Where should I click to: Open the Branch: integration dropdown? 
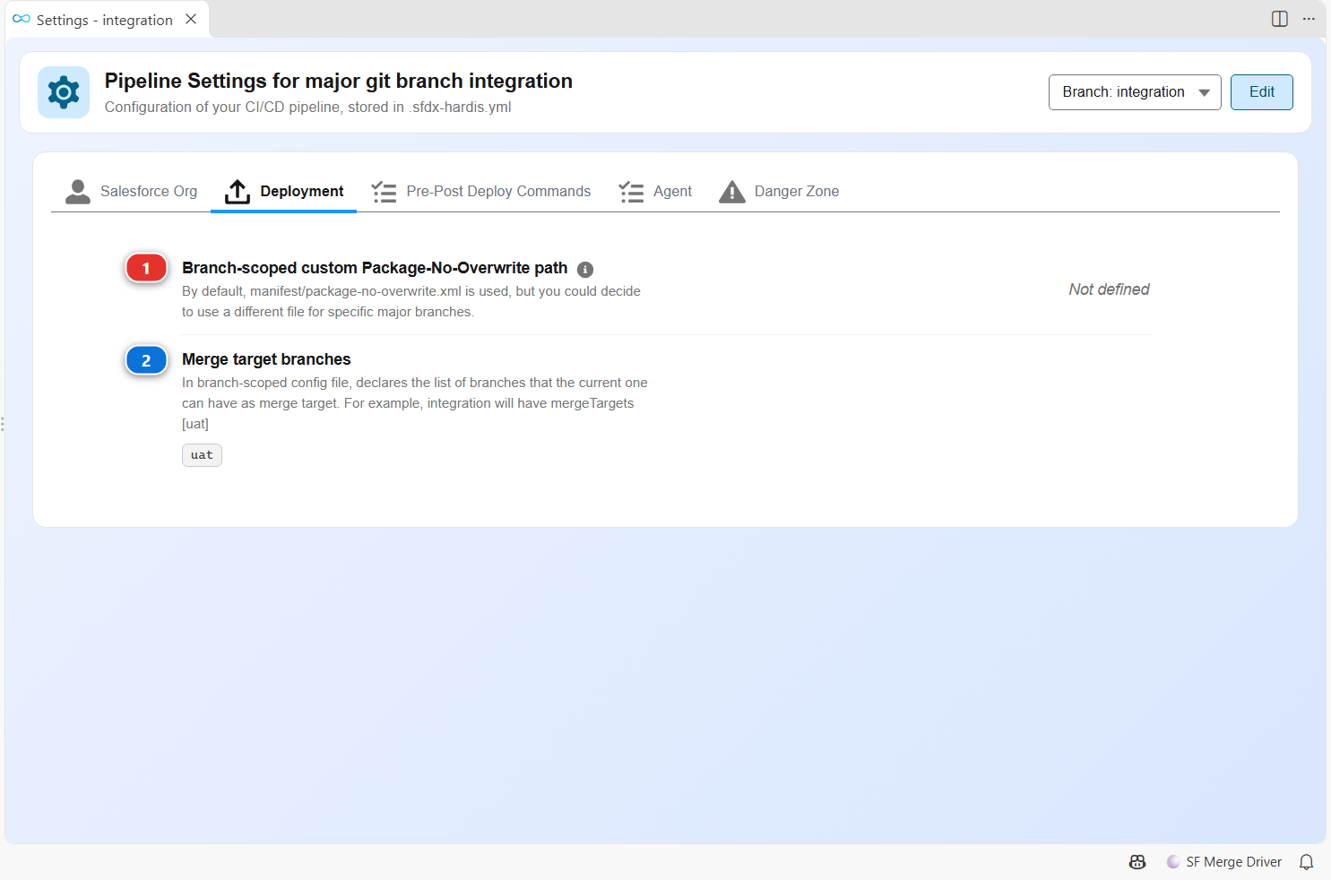click(1135, 92)
